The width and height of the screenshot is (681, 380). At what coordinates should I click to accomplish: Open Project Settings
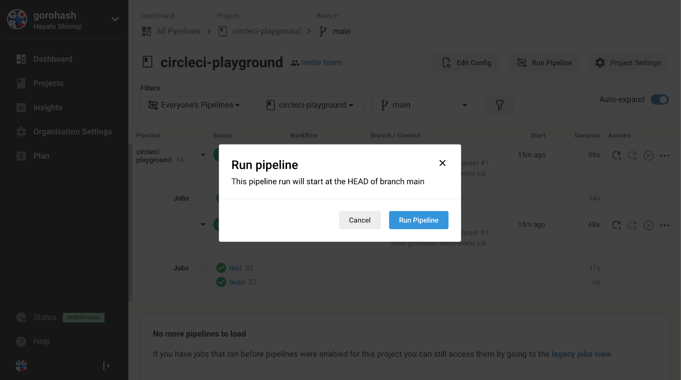pyautogui.click(x=627, y=63)
